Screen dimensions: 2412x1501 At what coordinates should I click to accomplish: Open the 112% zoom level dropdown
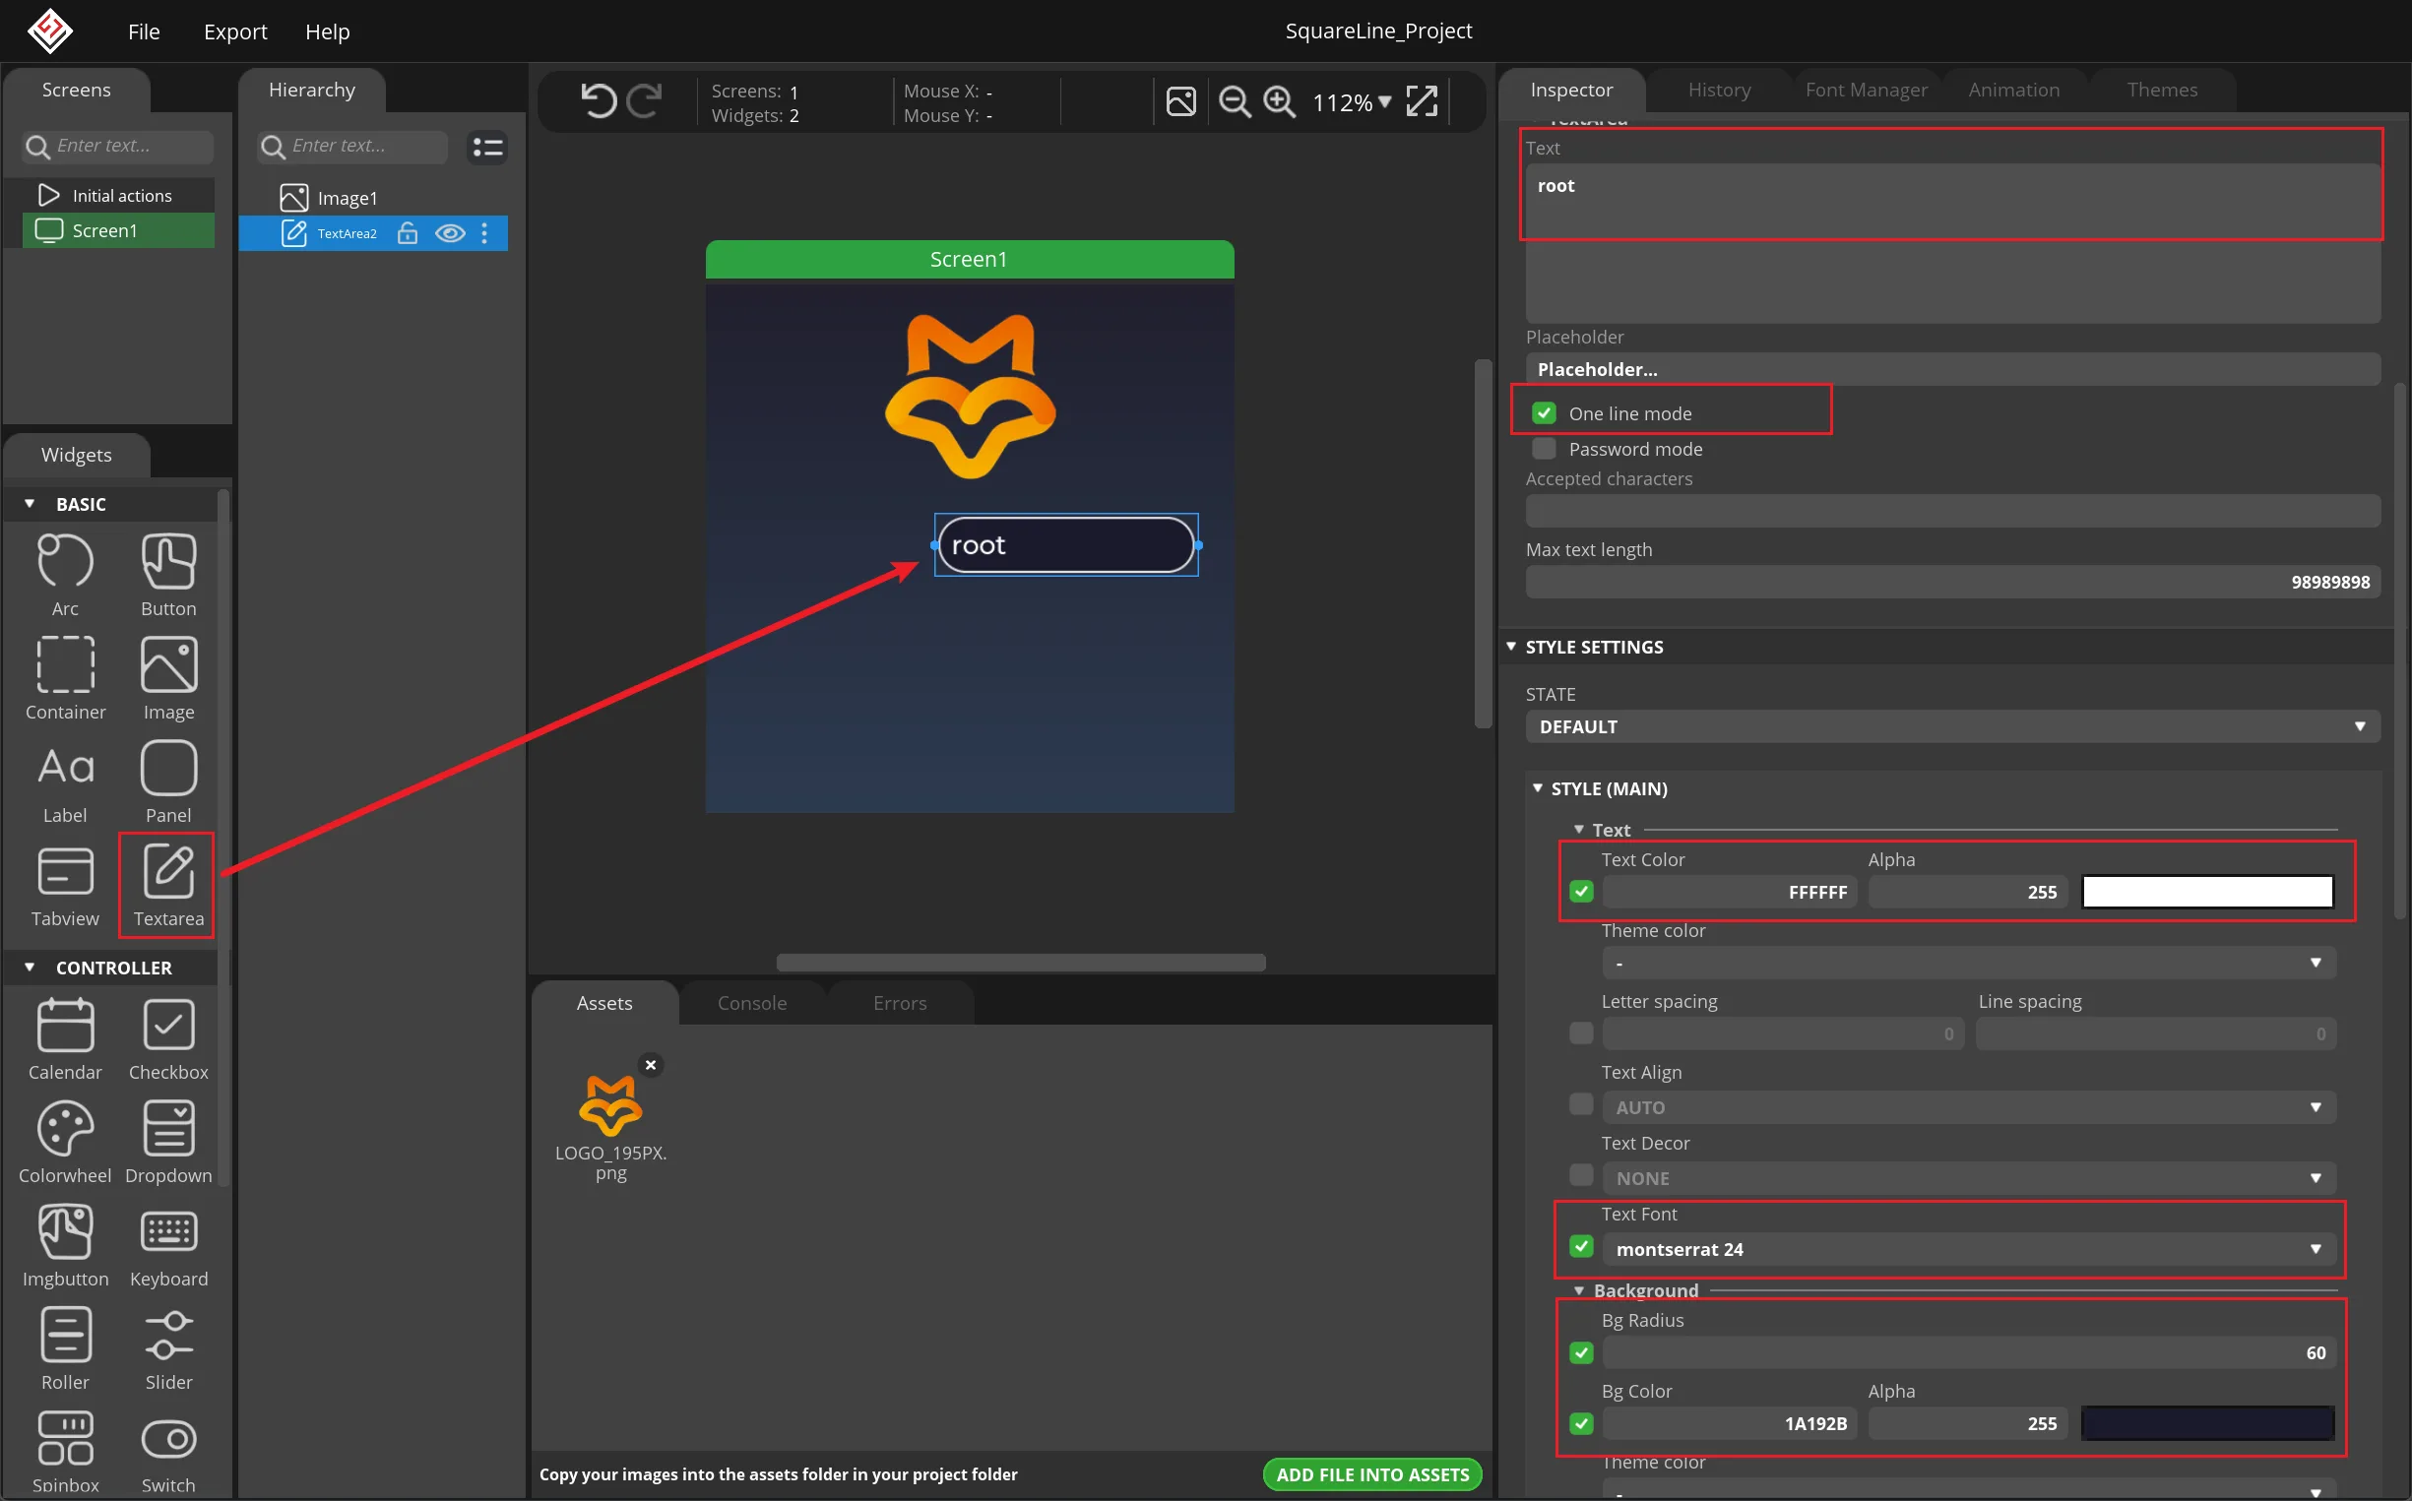point(1352,102)
